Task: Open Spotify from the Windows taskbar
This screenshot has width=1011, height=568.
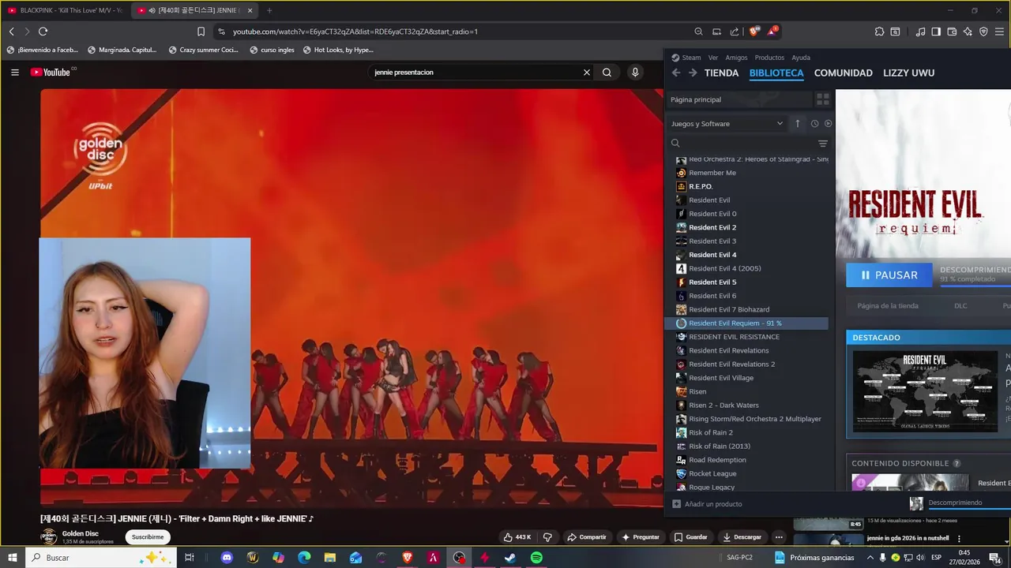Action: click(x=536, y=558)
